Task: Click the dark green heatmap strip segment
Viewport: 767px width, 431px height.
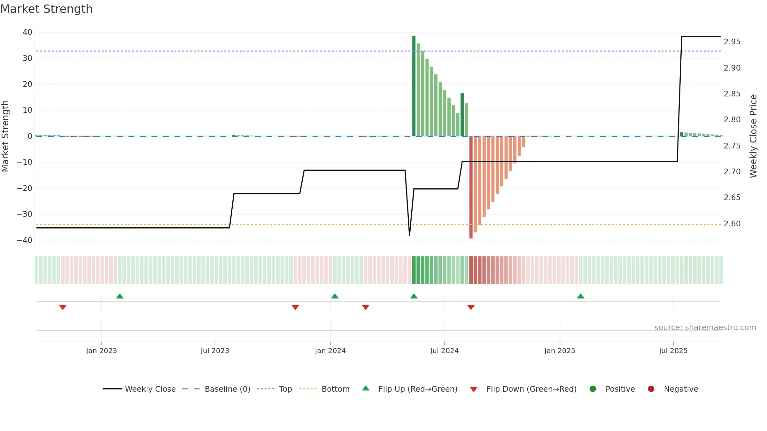Action: 414,270
